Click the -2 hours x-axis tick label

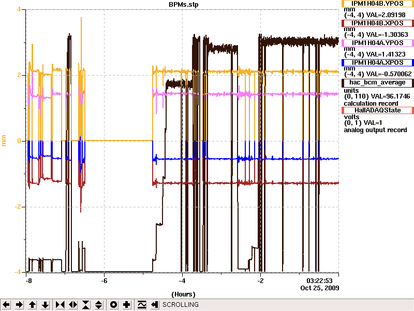pyautogui.click(x=260, y=280)
